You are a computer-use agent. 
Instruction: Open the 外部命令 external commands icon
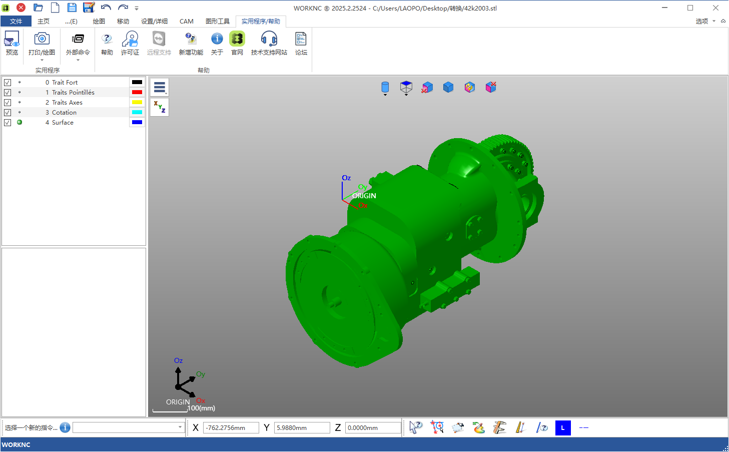78,39
